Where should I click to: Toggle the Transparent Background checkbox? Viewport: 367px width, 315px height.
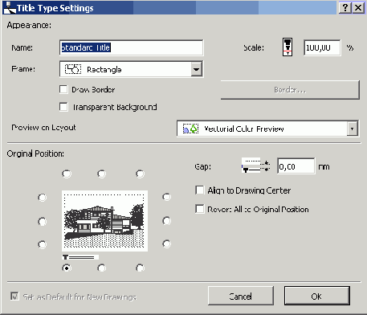tap(63, 107)
